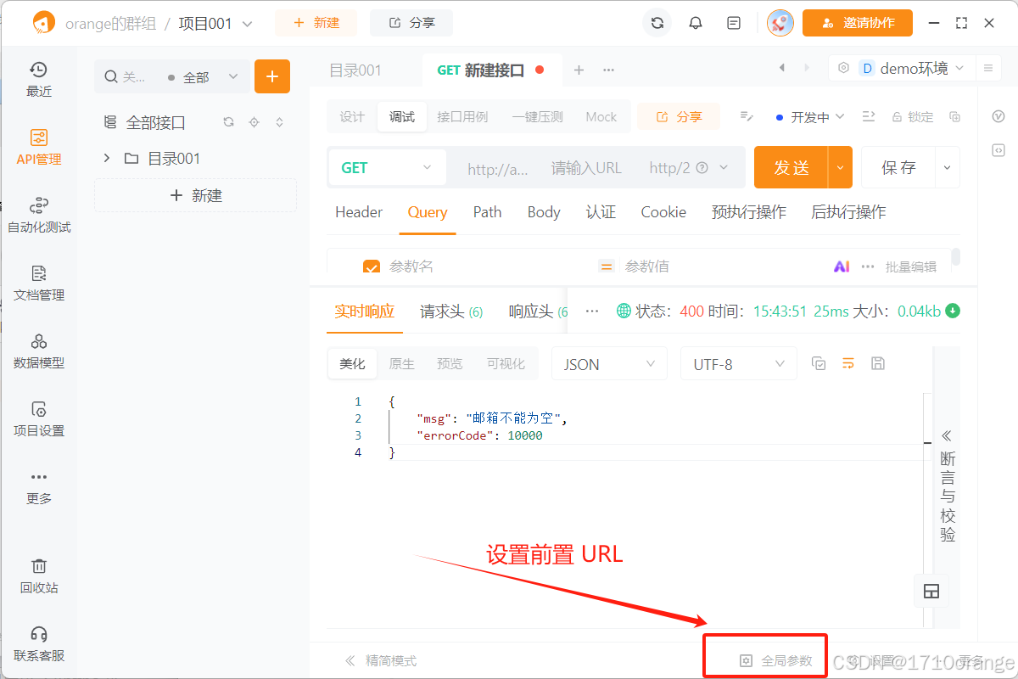The height and width of the screenshot is (679, 1018).
Task: Go to 自动化测试 in the sidebar
Action: coord(39,216)
